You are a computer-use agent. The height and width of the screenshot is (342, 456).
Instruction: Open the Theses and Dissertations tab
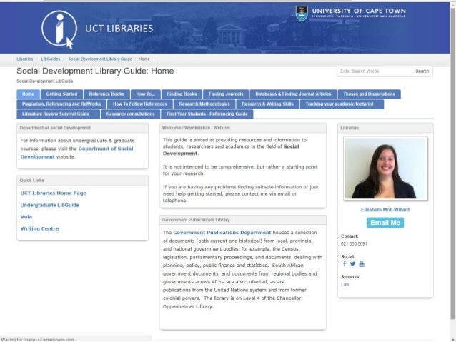(x=369, y=94)
